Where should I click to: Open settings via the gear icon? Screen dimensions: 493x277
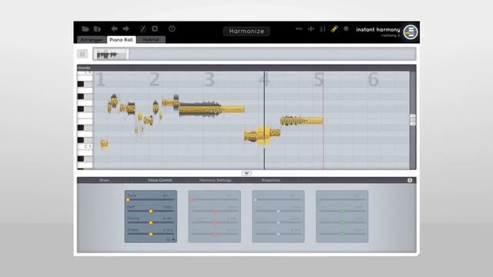[x=155, y=28]
